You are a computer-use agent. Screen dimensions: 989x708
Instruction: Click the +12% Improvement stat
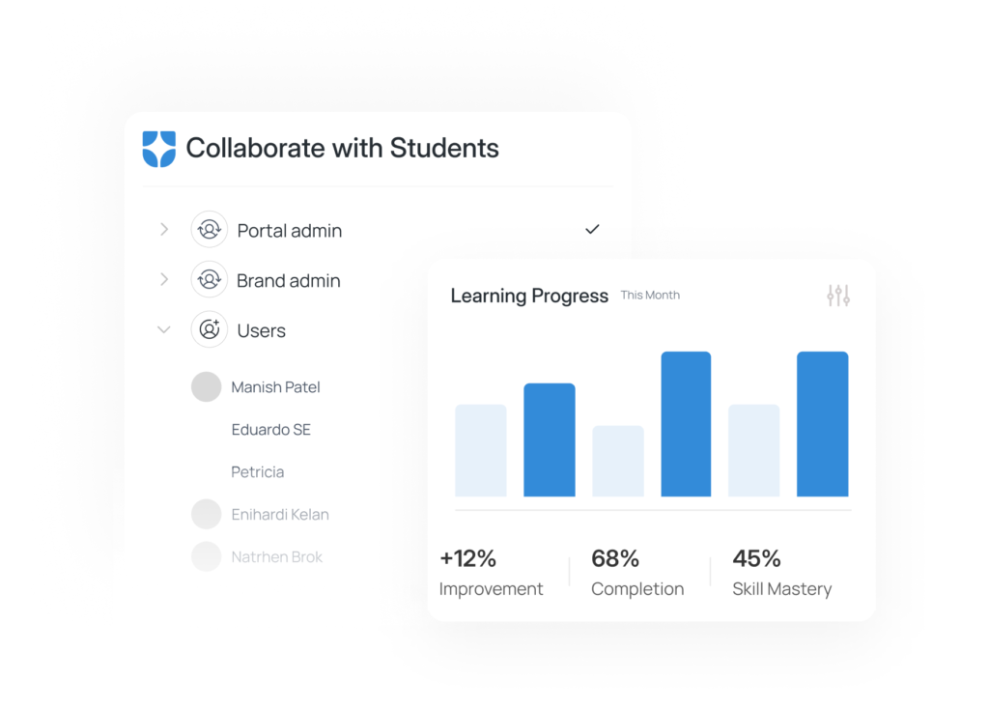click(491, 573)
